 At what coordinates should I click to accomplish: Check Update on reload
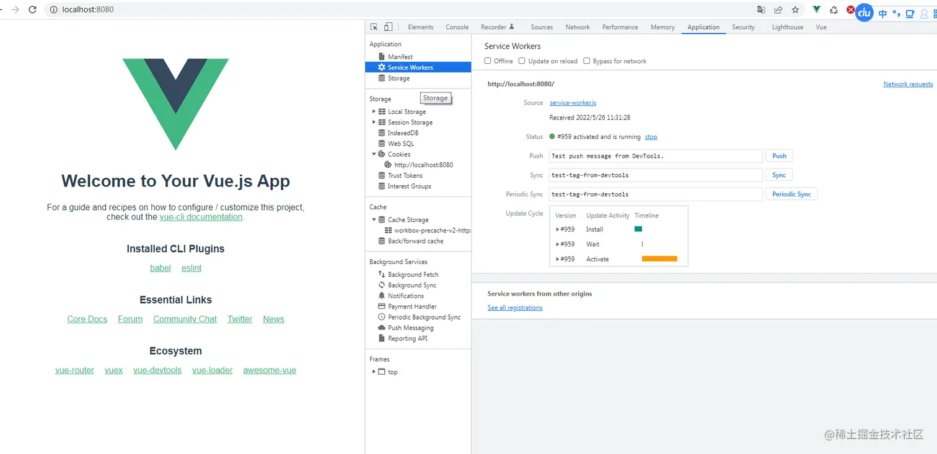click(x=522, y=61)
